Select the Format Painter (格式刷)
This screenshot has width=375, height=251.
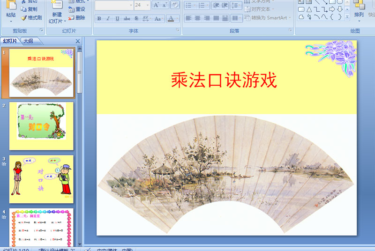click(x=31, y=18)
